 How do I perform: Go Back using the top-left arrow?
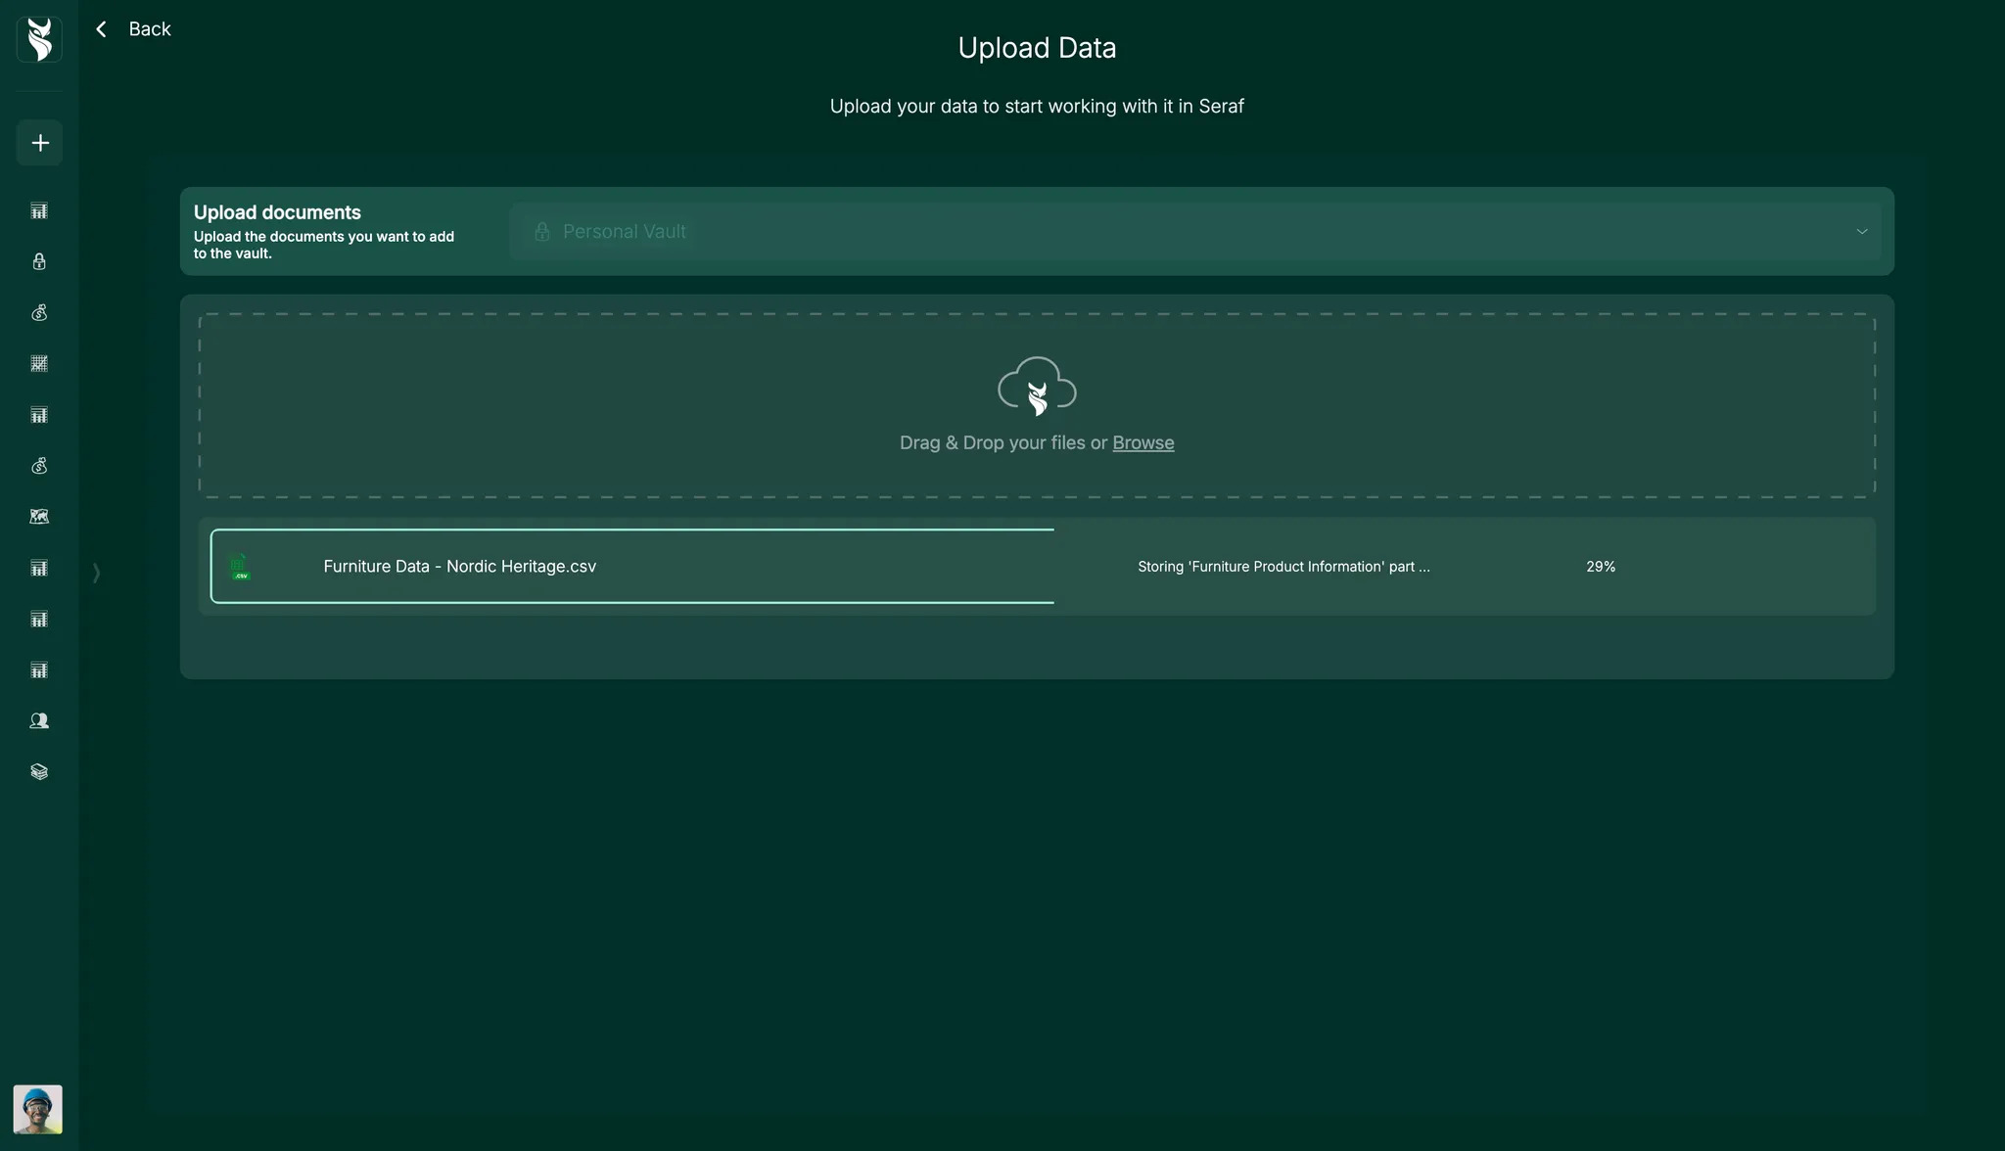point(102,29)
